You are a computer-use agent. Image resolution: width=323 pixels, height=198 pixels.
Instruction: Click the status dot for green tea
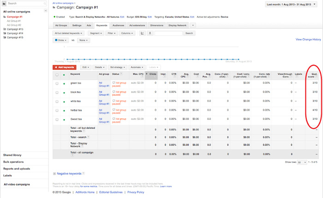(64, 84)
